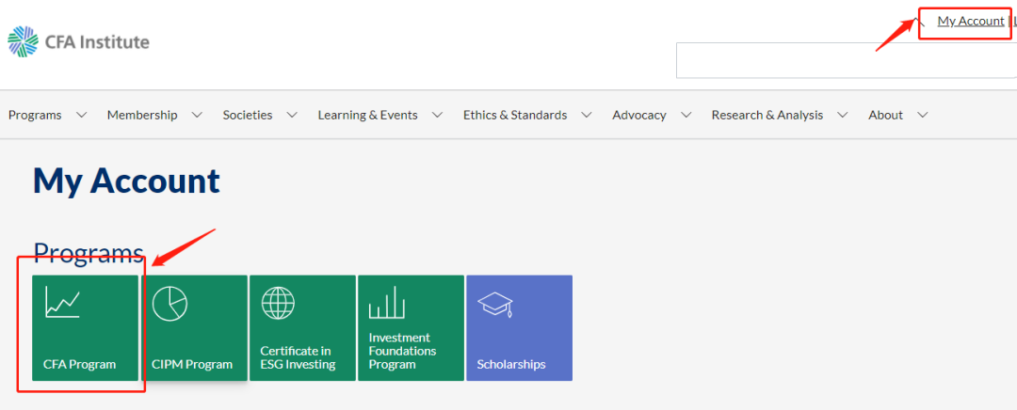Image resolution: width=1017 pixels, height=410 pixels.
Task: Expand the Programs menu chevron
Action: [x=81, y=116]
